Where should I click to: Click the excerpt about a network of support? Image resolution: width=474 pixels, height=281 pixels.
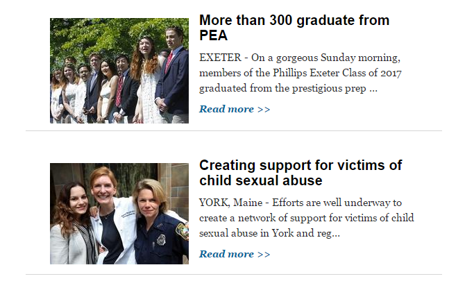(305, 219)
